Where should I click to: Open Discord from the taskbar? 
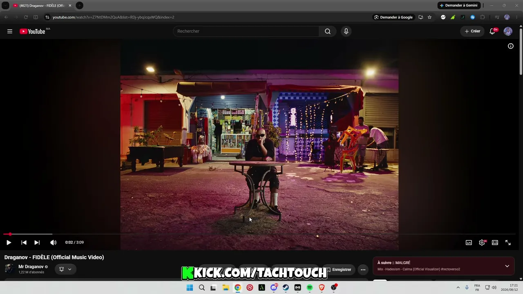(x=274, y=287)
